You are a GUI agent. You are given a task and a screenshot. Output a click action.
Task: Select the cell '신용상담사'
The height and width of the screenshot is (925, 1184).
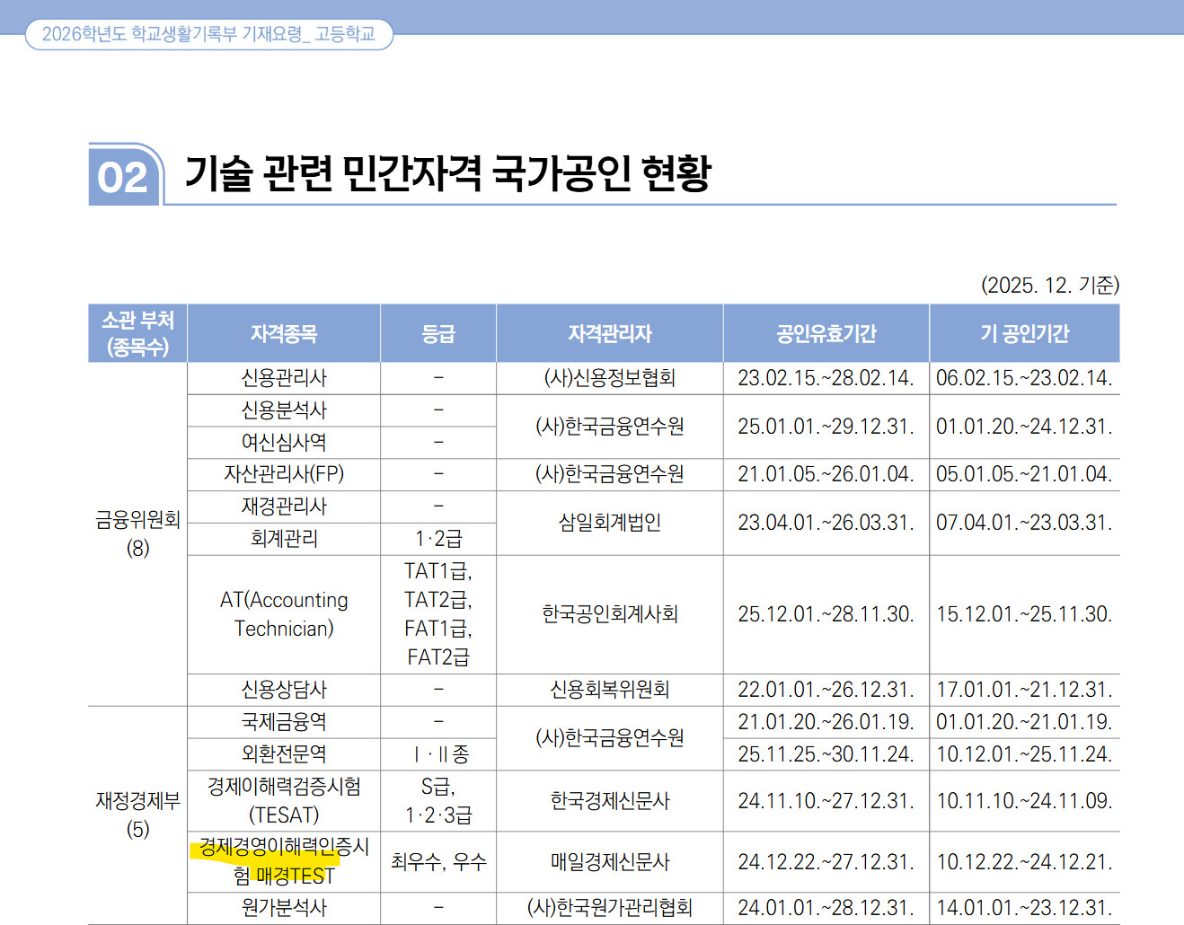click(x=284, y=690)
